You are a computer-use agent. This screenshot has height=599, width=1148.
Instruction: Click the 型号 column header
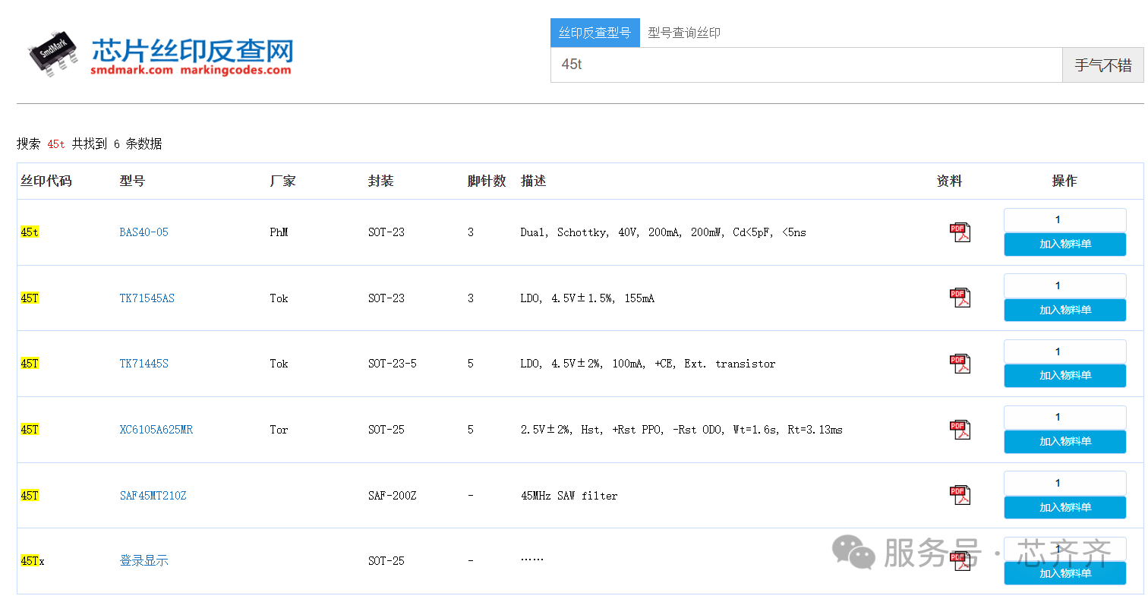[132, 181]
